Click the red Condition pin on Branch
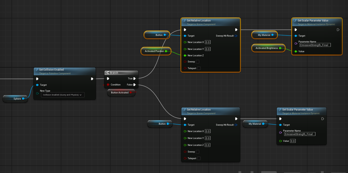Viewport: 348px width, 173px height. click(108, 85)
